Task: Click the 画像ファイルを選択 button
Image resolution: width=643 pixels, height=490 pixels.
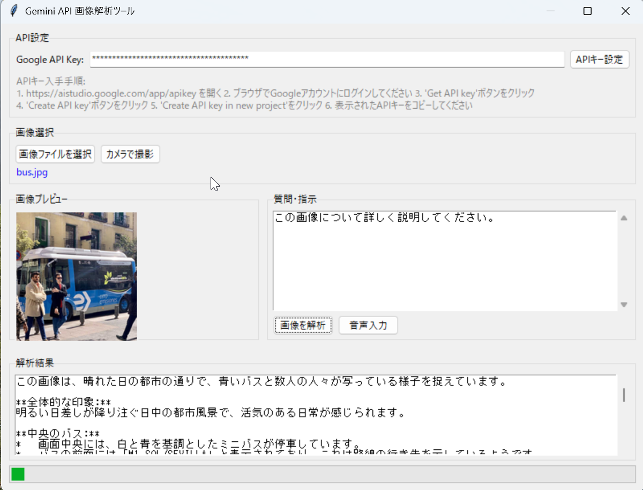Action: [55, 154]
